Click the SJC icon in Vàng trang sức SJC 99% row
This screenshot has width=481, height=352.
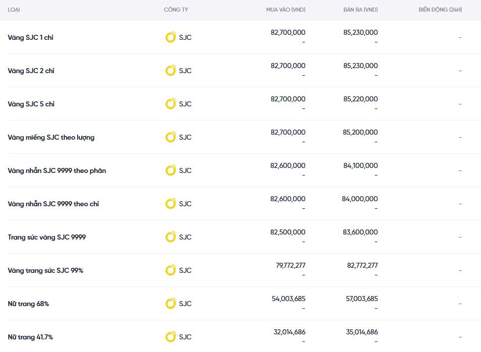(x=171, y=270)
